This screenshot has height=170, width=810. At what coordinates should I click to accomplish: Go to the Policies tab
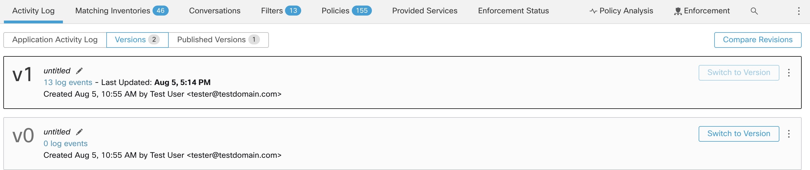click(x=347, y=11)
